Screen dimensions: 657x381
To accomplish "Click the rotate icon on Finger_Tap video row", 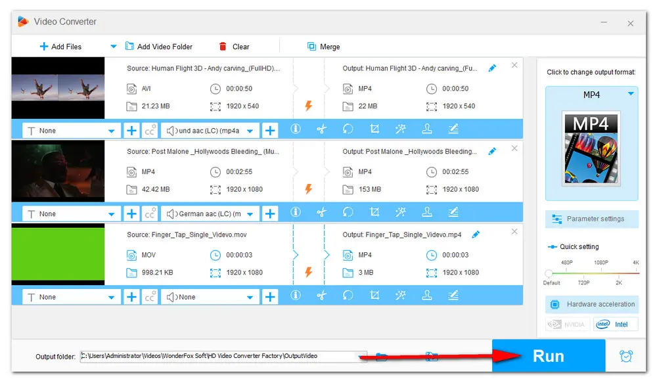I will (x=348, y=296).
